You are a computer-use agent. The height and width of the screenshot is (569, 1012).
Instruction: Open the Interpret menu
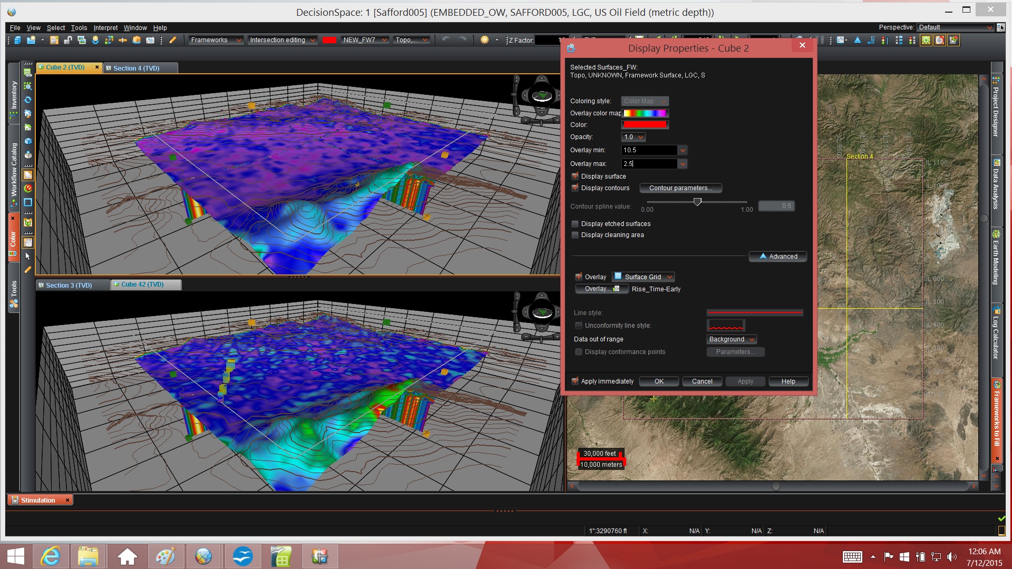pos(105,28)
